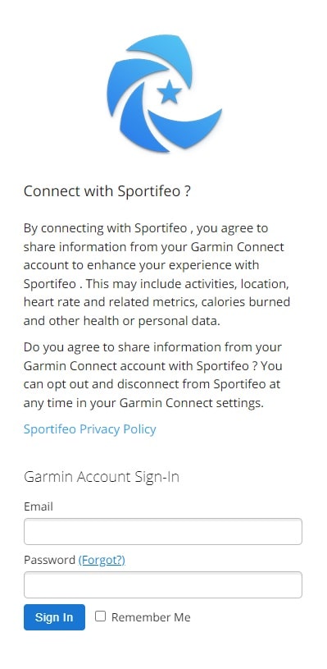Screen dimensions: 327x669
Task: Click the line ending "Garmin Connect settings."
Action: (x=144, y=403)
